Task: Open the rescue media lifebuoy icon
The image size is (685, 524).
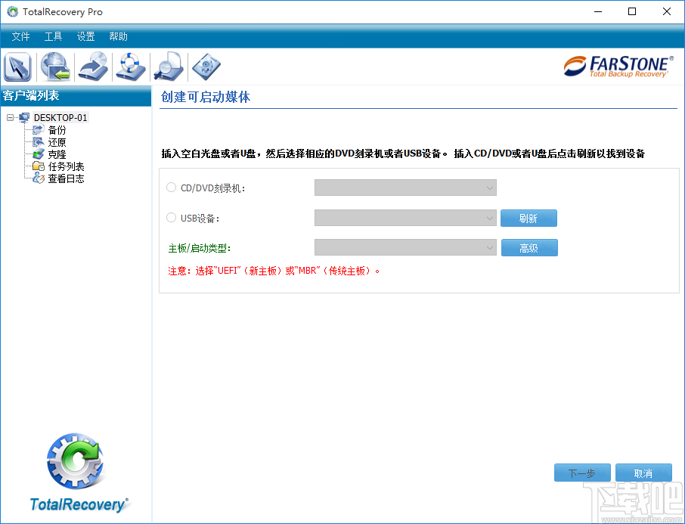Action: point(130,67)
